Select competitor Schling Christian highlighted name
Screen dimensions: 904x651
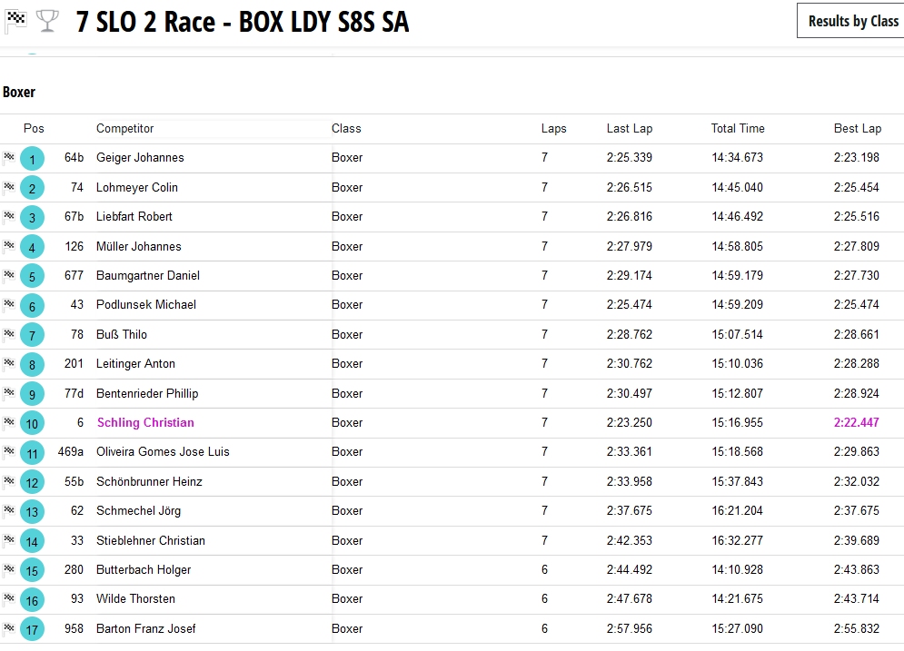(145, 422)
